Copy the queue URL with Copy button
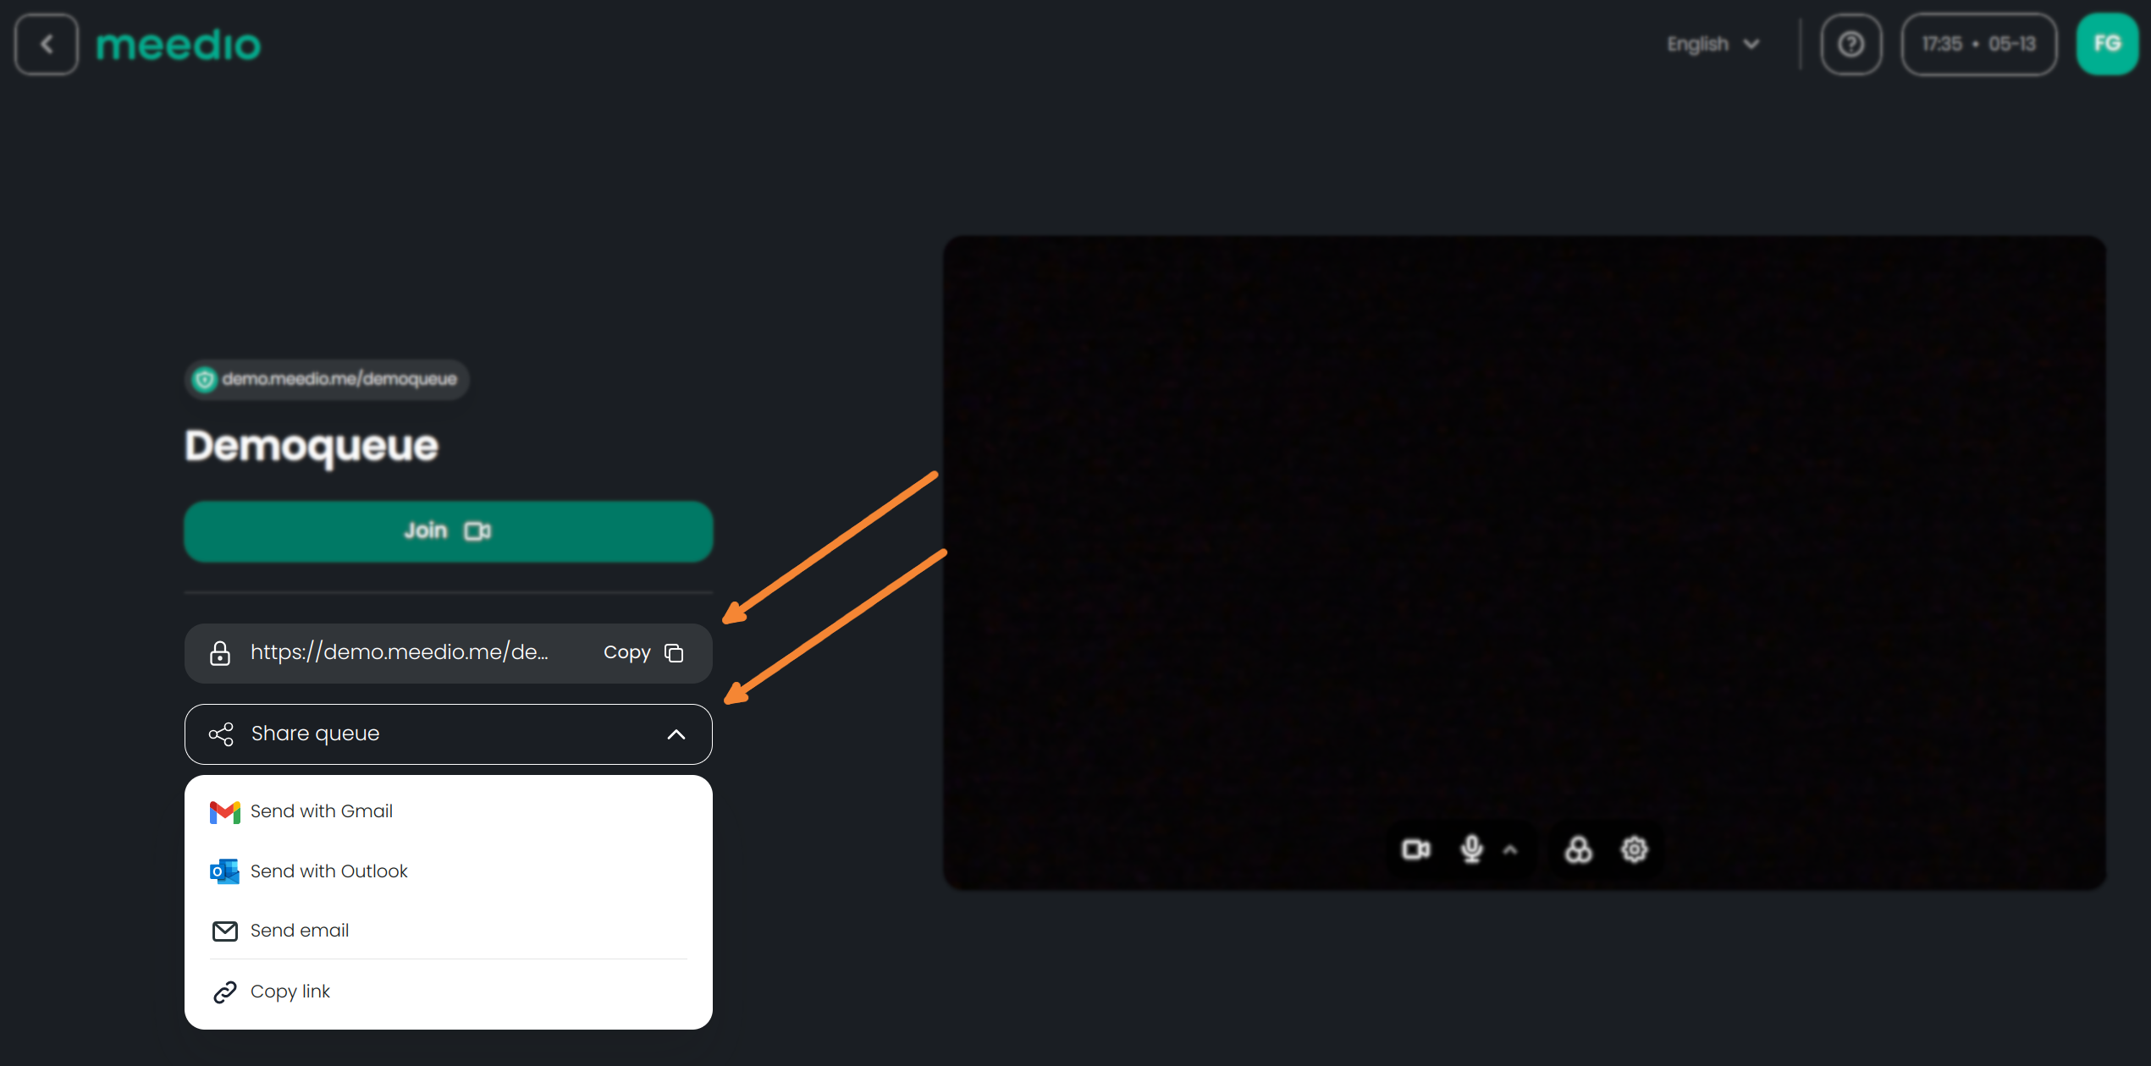 (643, 653)
